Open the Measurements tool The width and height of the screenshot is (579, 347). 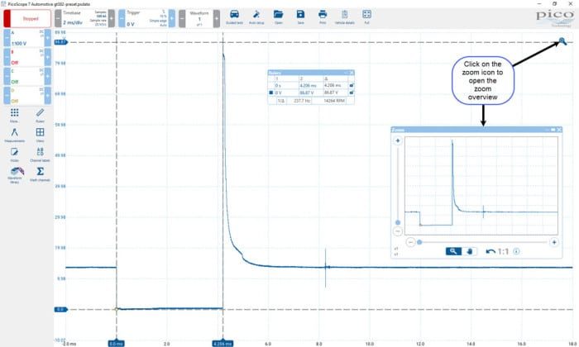point(14,135)
